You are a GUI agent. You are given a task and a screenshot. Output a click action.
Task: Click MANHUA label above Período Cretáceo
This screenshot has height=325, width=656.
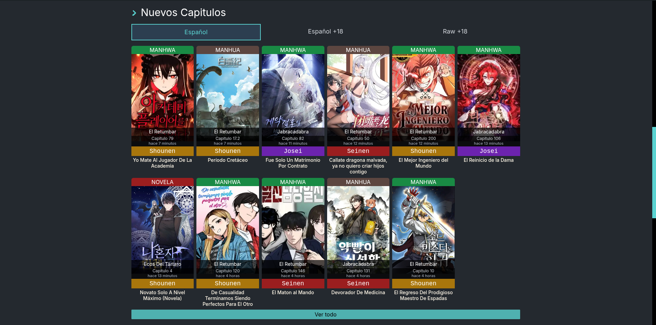click(228, 50)
